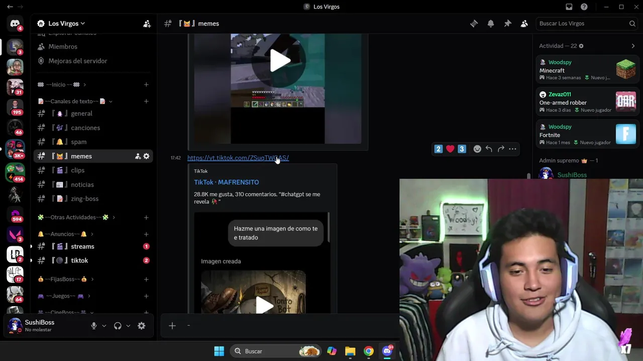Open the zing-boss channel

93,199
